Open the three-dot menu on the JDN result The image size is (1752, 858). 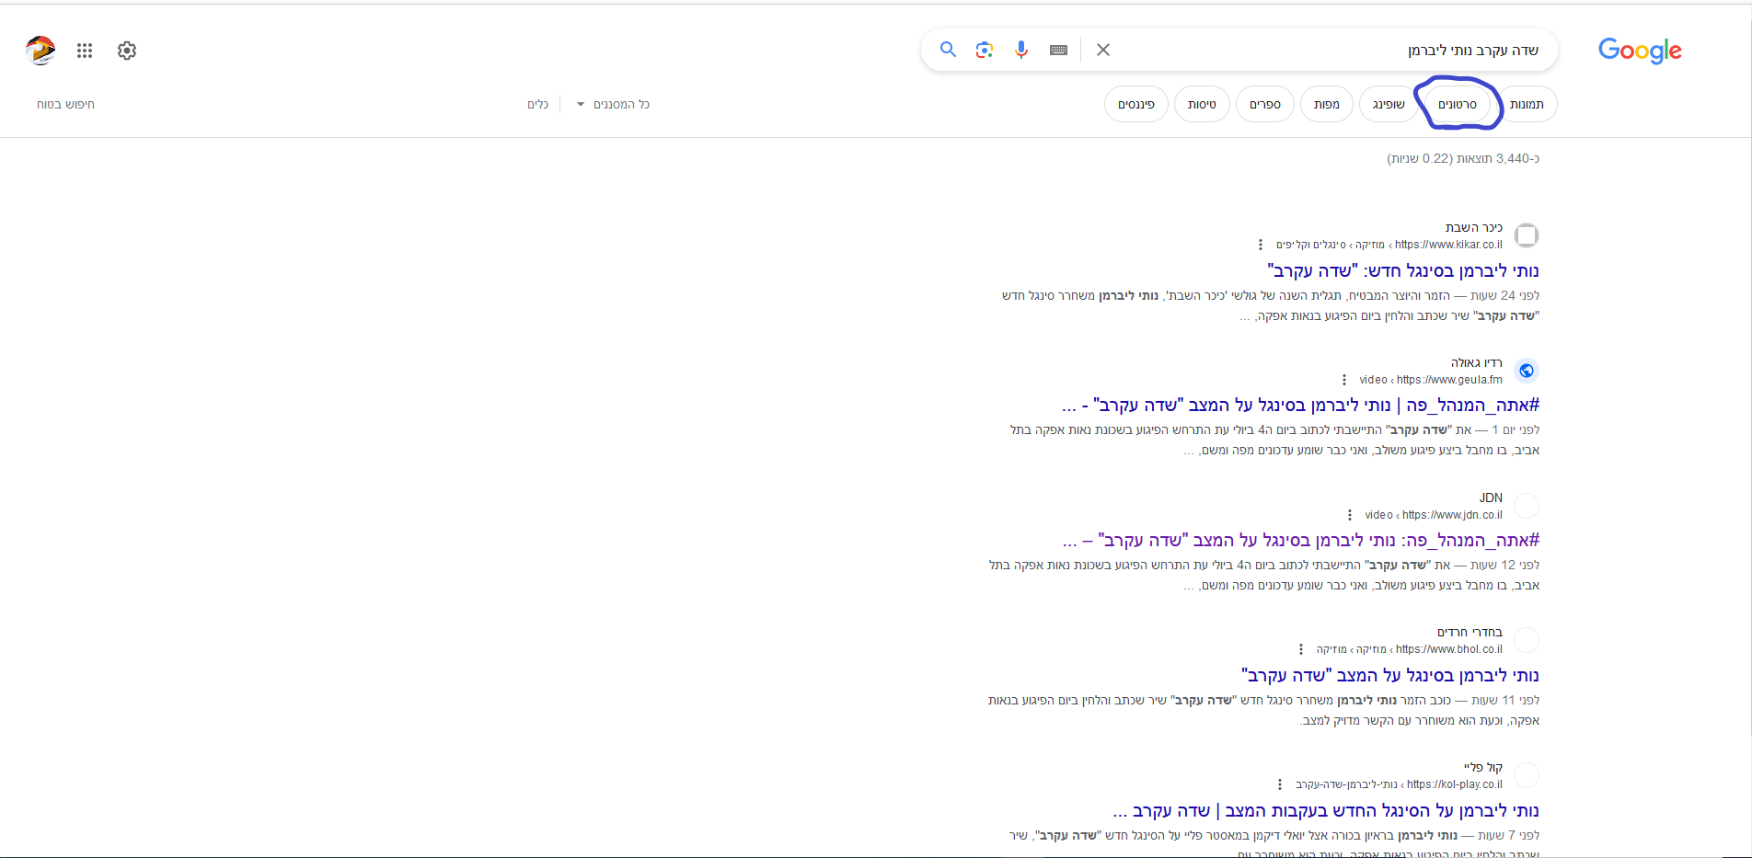[1349, 514]
